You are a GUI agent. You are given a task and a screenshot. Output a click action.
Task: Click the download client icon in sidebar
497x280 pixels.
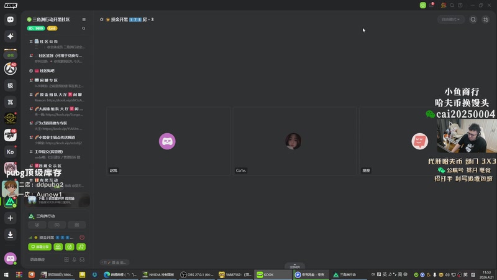point(10,235)
